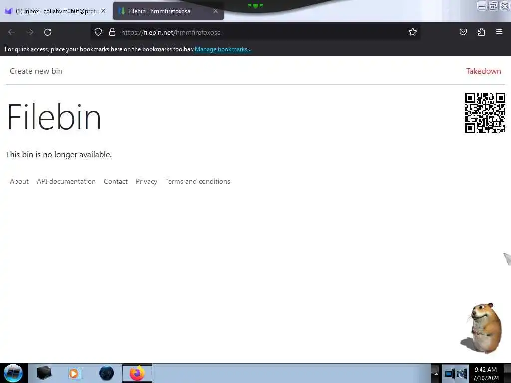This screenshot has width=511, height=383.
Task: Open the Manage bookmarks link
Action: tap(223, 49)
